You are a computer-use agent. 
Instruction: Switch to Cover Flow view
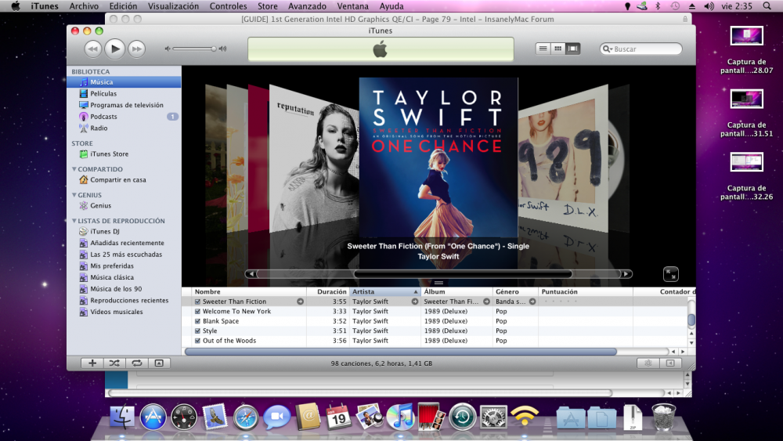(573, 49)
